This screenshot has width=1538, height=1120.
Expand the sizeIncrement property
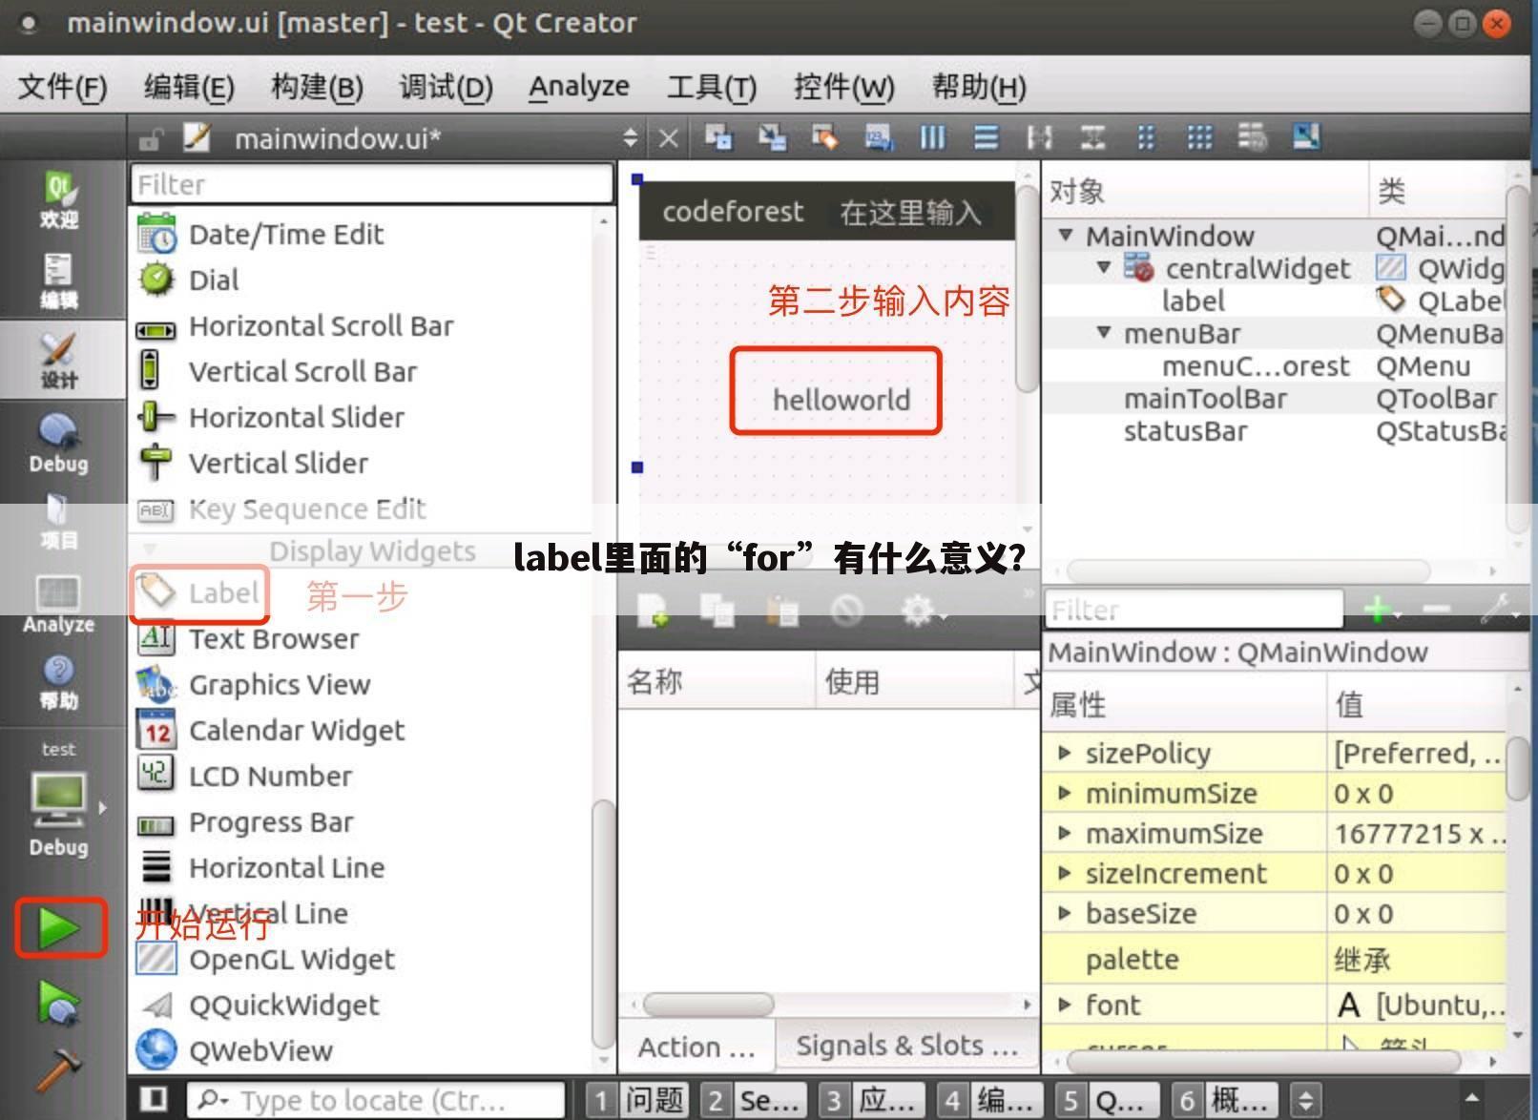coord(1065,873)
